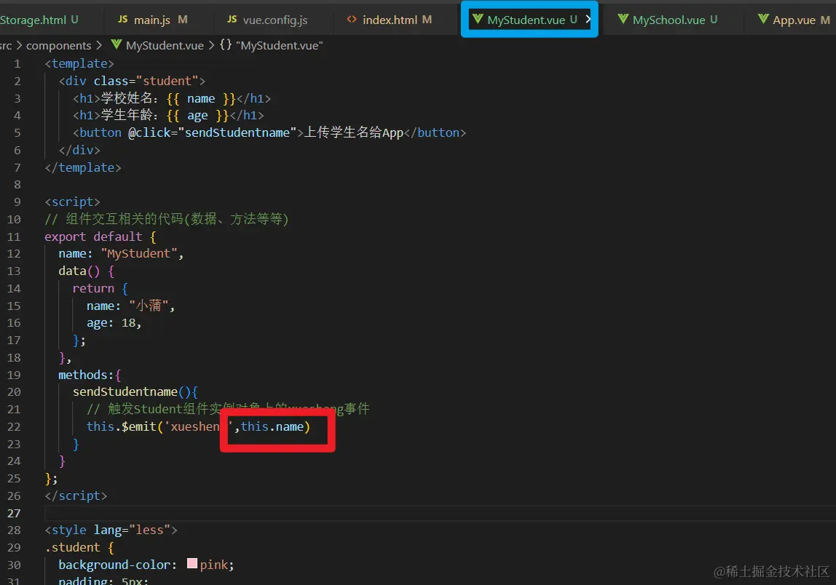Click the Vue icon on MyStudent.vue tab
Screen dimensions: 836x585
[x=478, y=19]
